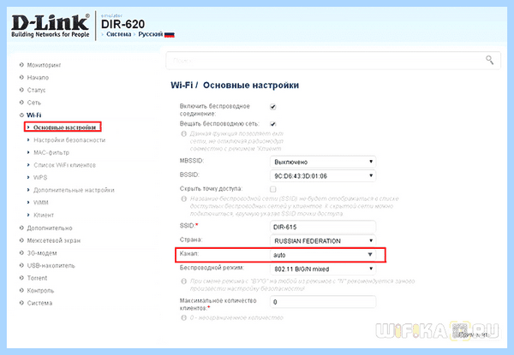Click the search input field
This screenshot has height=355, width=514.
coord(333,61)
